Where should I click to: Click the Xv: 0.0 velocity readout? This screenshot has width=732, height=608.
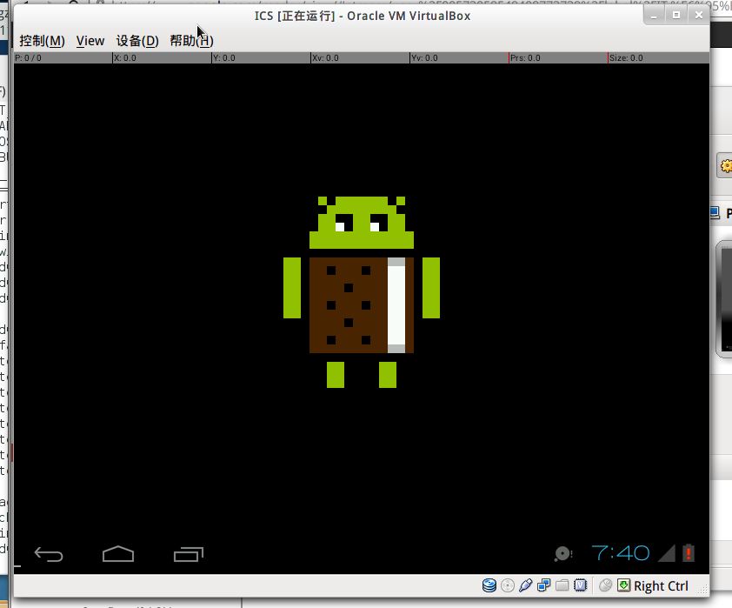click(325, 58)
